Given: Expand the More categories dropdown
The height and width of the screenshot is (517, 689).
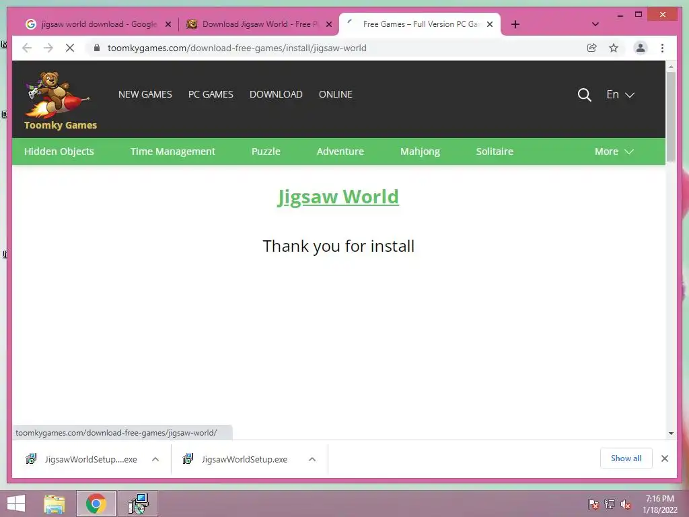Looking at the screenshot, I should [614, 151].
